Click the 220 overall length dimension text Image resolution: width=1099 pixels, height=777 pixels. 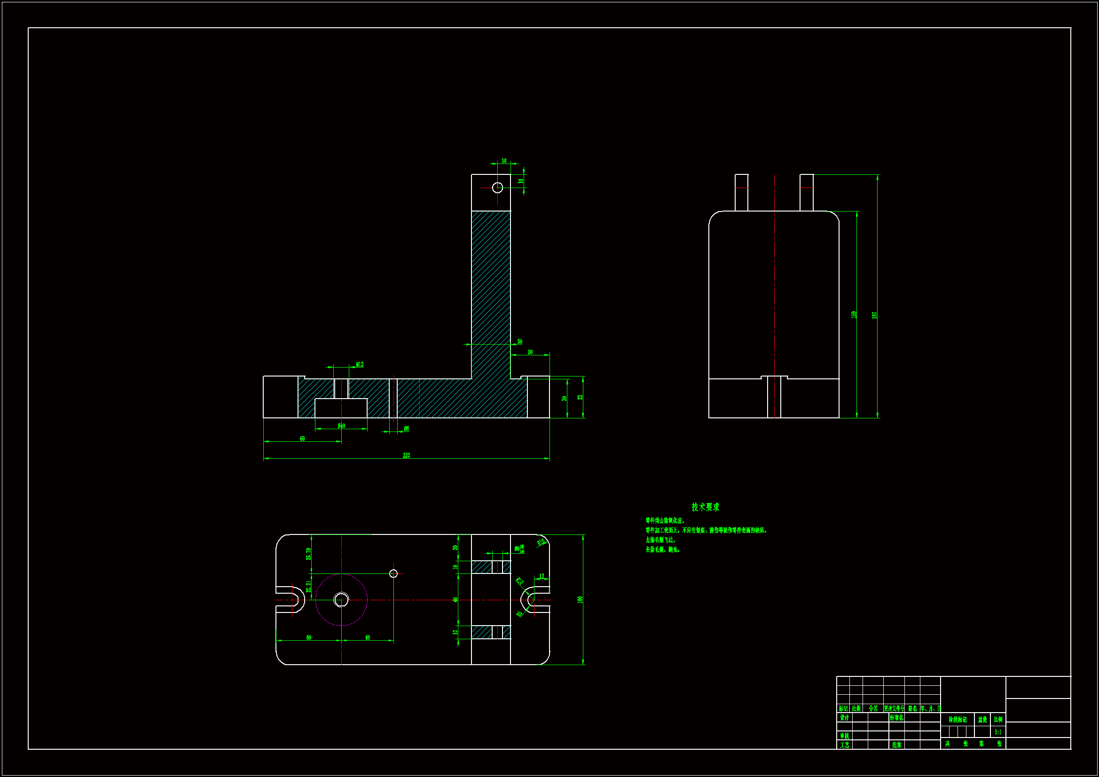tap(406, 455)
